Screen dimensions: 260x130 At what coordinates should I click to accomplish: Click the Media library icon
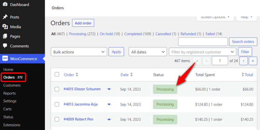click(x=5, y=27)
